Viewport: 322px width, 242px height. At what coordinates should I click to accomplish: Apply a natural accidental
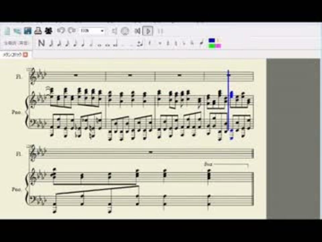tap(176, 43)
